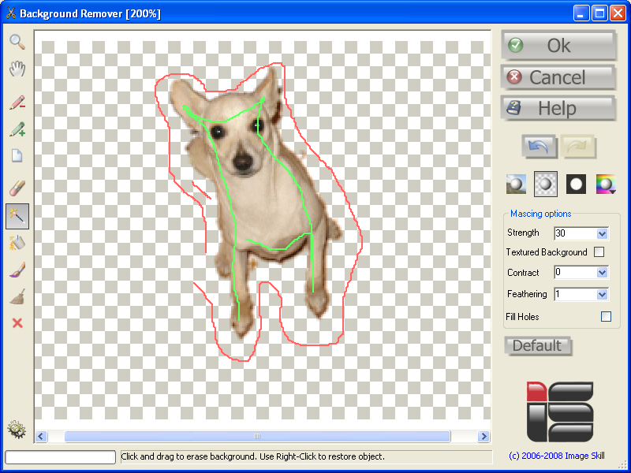The image size is (631, 473).
Task: Click the blank page new icon
Action: tap(17, 155)
